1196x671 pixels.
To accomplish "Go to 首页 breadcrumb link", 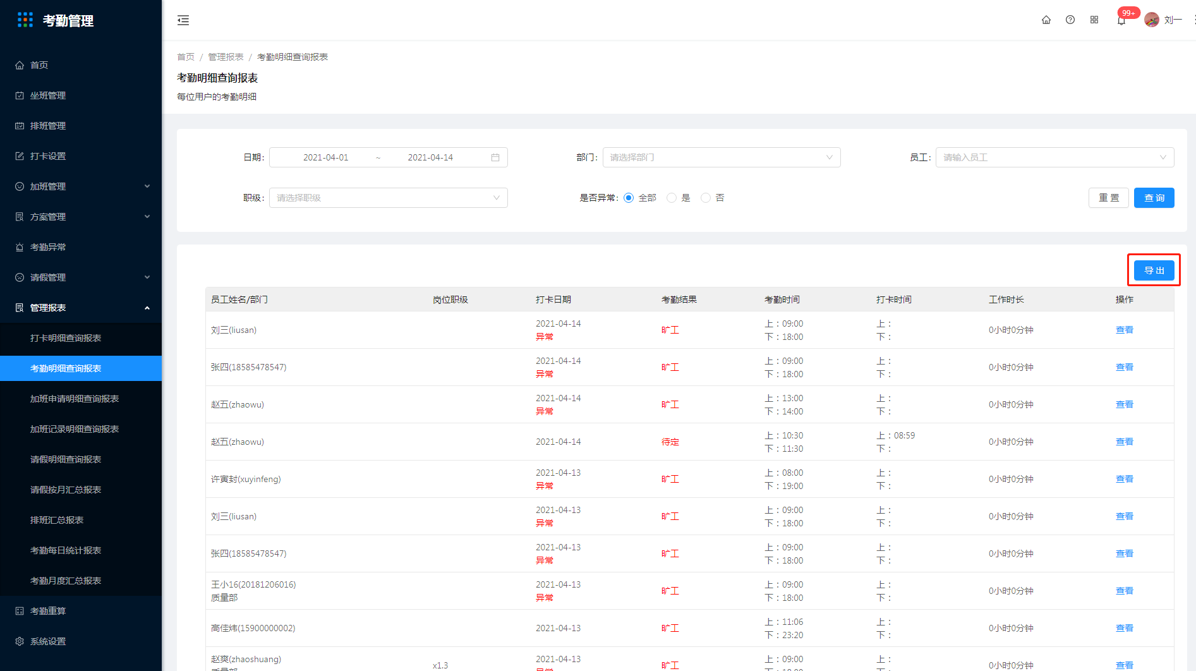I will point(186,57).
